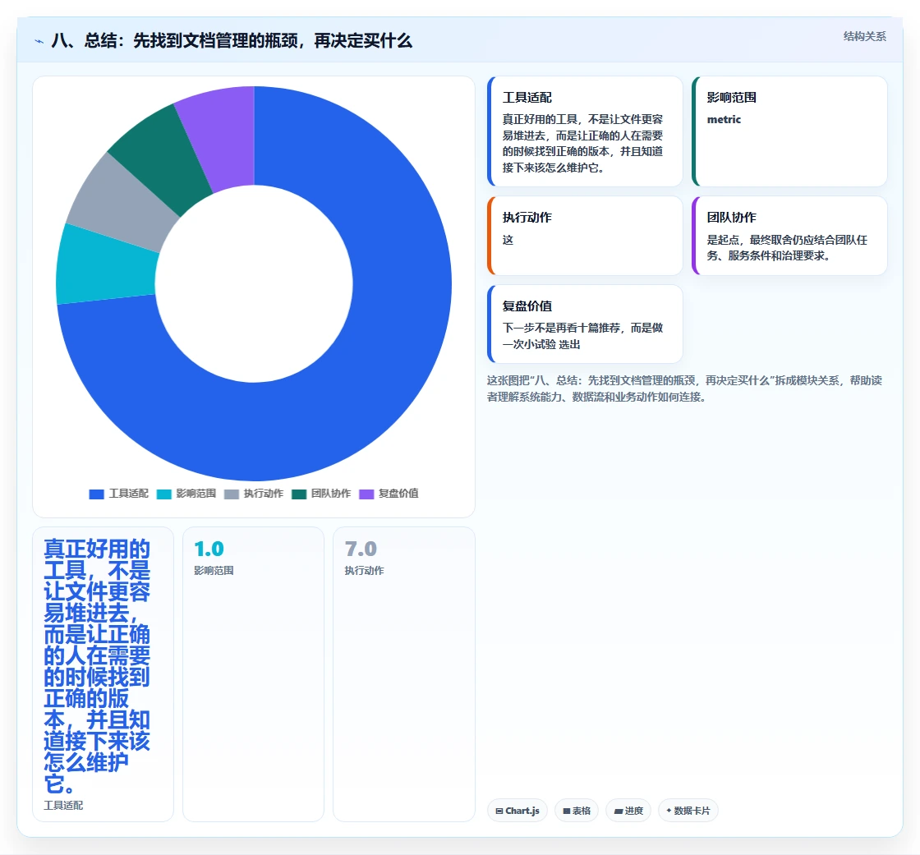Click the caption paragraph starting 这张图把
Screen dimensions: 920x855
pos(684,388)
